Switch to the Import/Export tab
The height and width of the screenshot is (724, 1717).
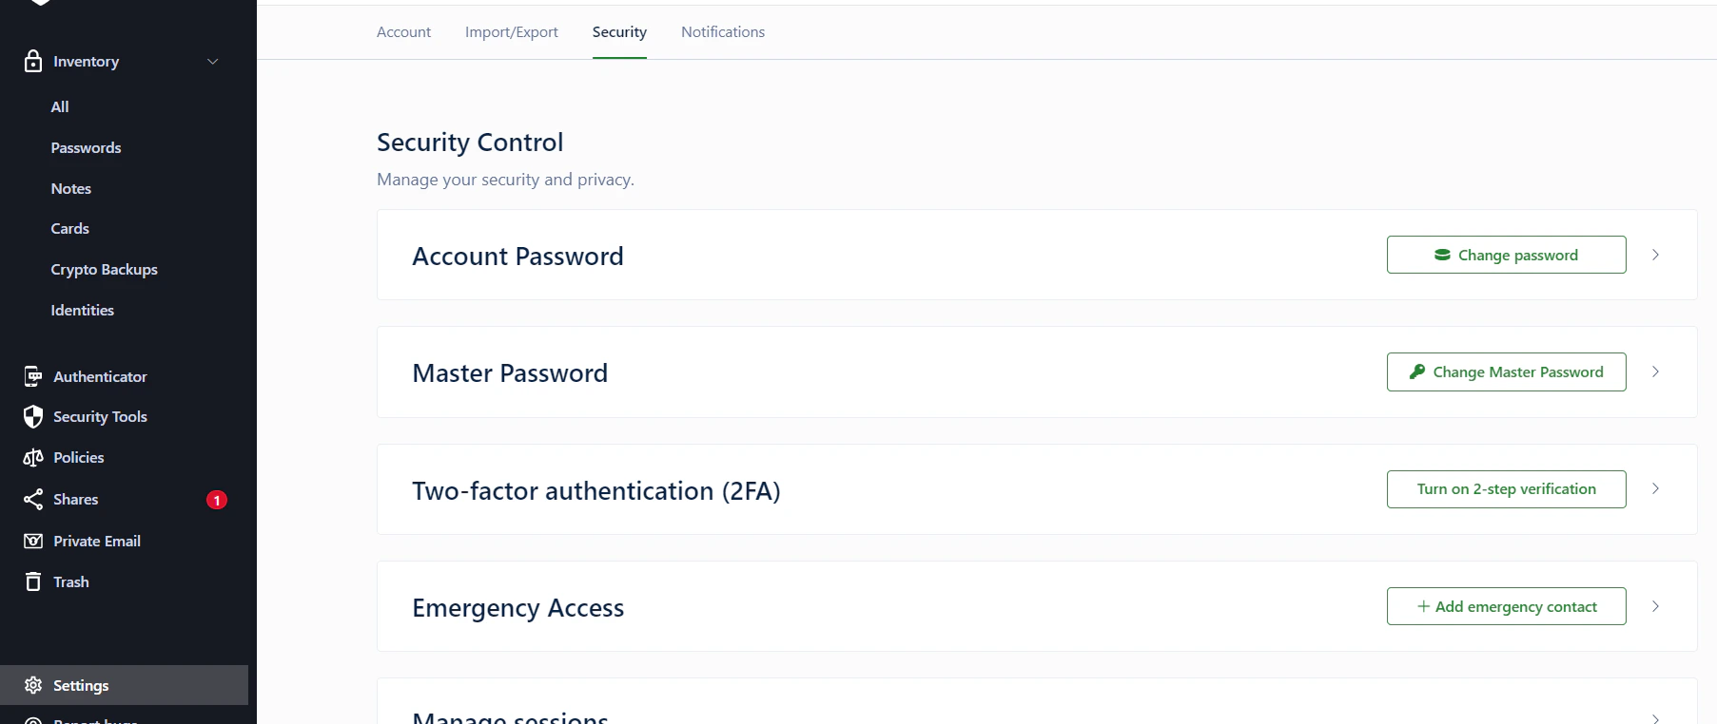tap(511, 31)
